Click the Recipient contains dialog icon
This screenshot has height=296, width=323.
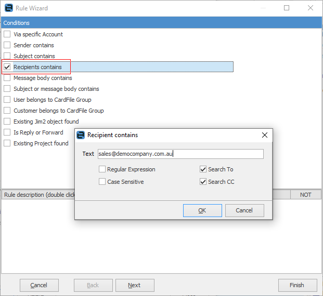click(81, 135)
